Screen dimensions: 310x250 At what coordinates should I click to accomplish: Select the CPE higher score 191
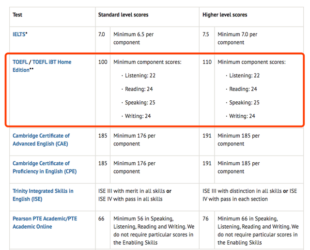(x=207, y=163)
